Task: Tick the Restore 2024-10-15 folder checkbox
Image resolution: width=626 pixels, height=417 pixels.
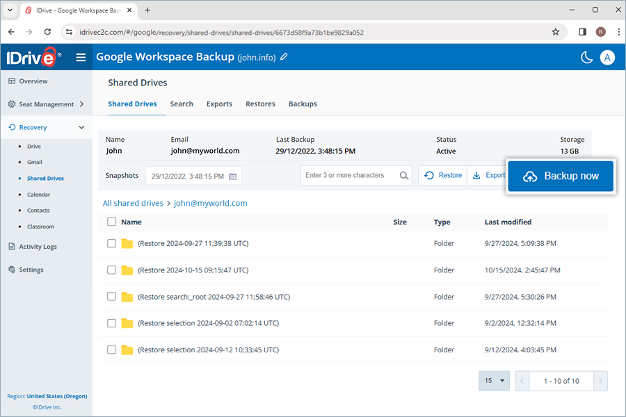Action: (x=111, y=270)
